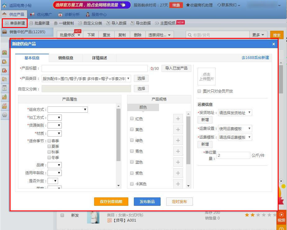The height and width of the screenshot is (230, 287).
Task: Click the 一键复制 toolbar icon
Action: coord(56,23)
